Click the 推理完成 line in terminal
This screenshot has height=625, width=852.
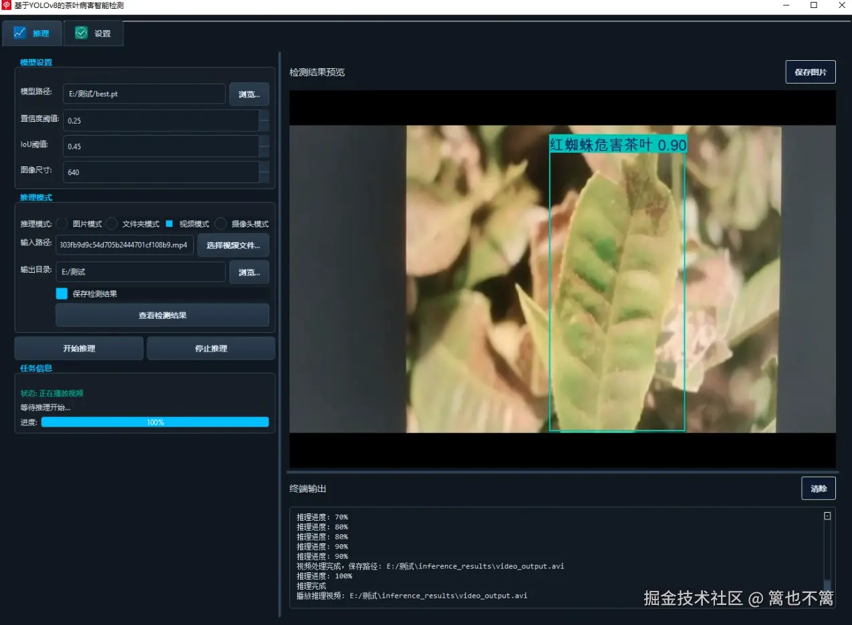tap(311, 586)
